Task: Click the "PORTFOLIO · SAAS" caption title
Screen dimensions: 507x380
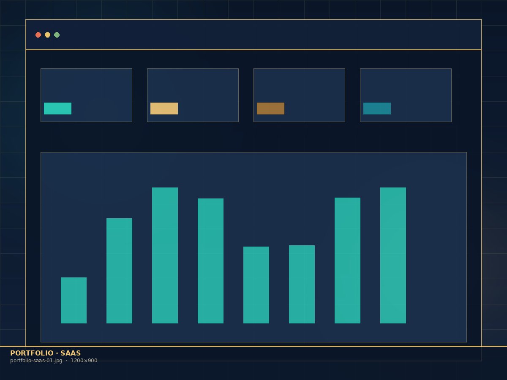Action: (x=46, y=353)
